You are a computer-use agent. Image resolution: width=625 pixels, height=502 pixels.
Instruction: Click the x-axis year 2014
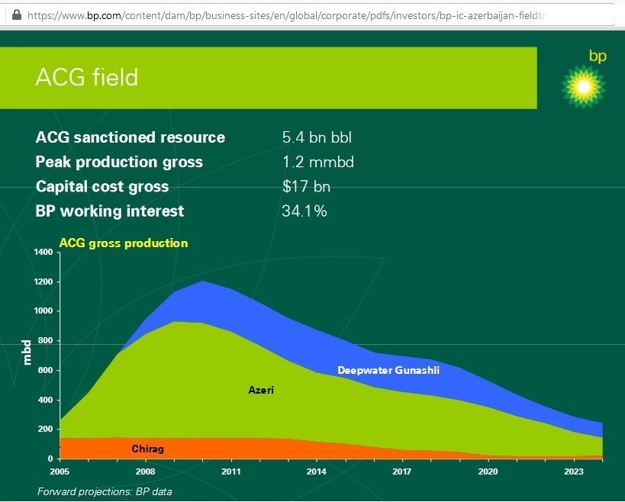pyautogui.click(x=317, y=471)
